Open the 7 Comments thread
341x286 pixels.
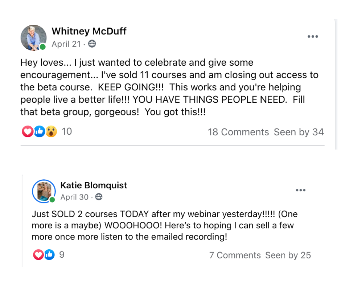tap(235, 256)
